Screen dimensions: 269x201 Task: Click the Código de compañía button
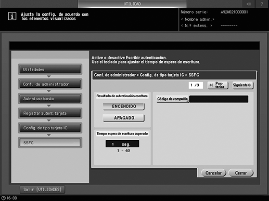point(173,99)
